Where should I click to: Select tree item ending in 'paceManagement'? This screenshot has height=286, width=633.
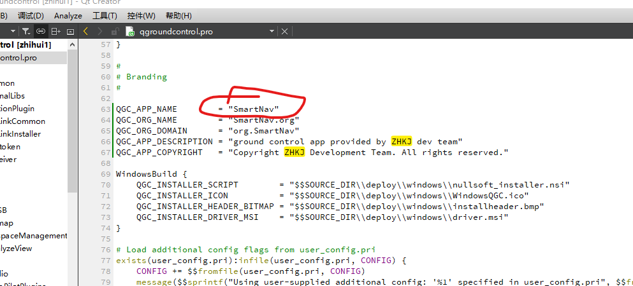(x=33, y=236)
